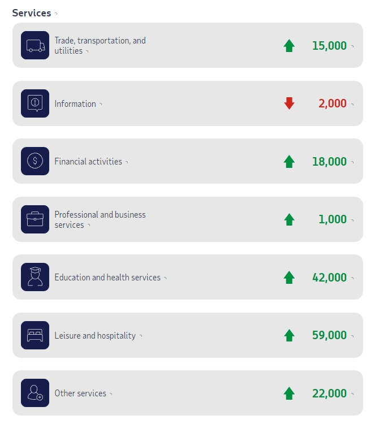Click the Other services label
The image size is (375, 424).
click(x=80, y=393)
